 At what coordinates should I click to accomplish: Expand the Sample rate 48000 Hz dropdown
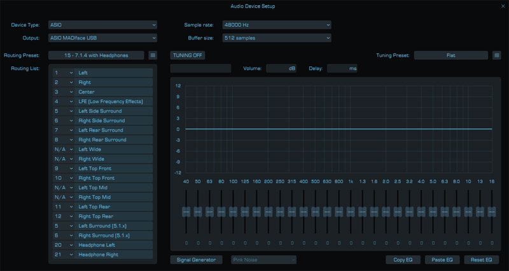tap(277, 25)
